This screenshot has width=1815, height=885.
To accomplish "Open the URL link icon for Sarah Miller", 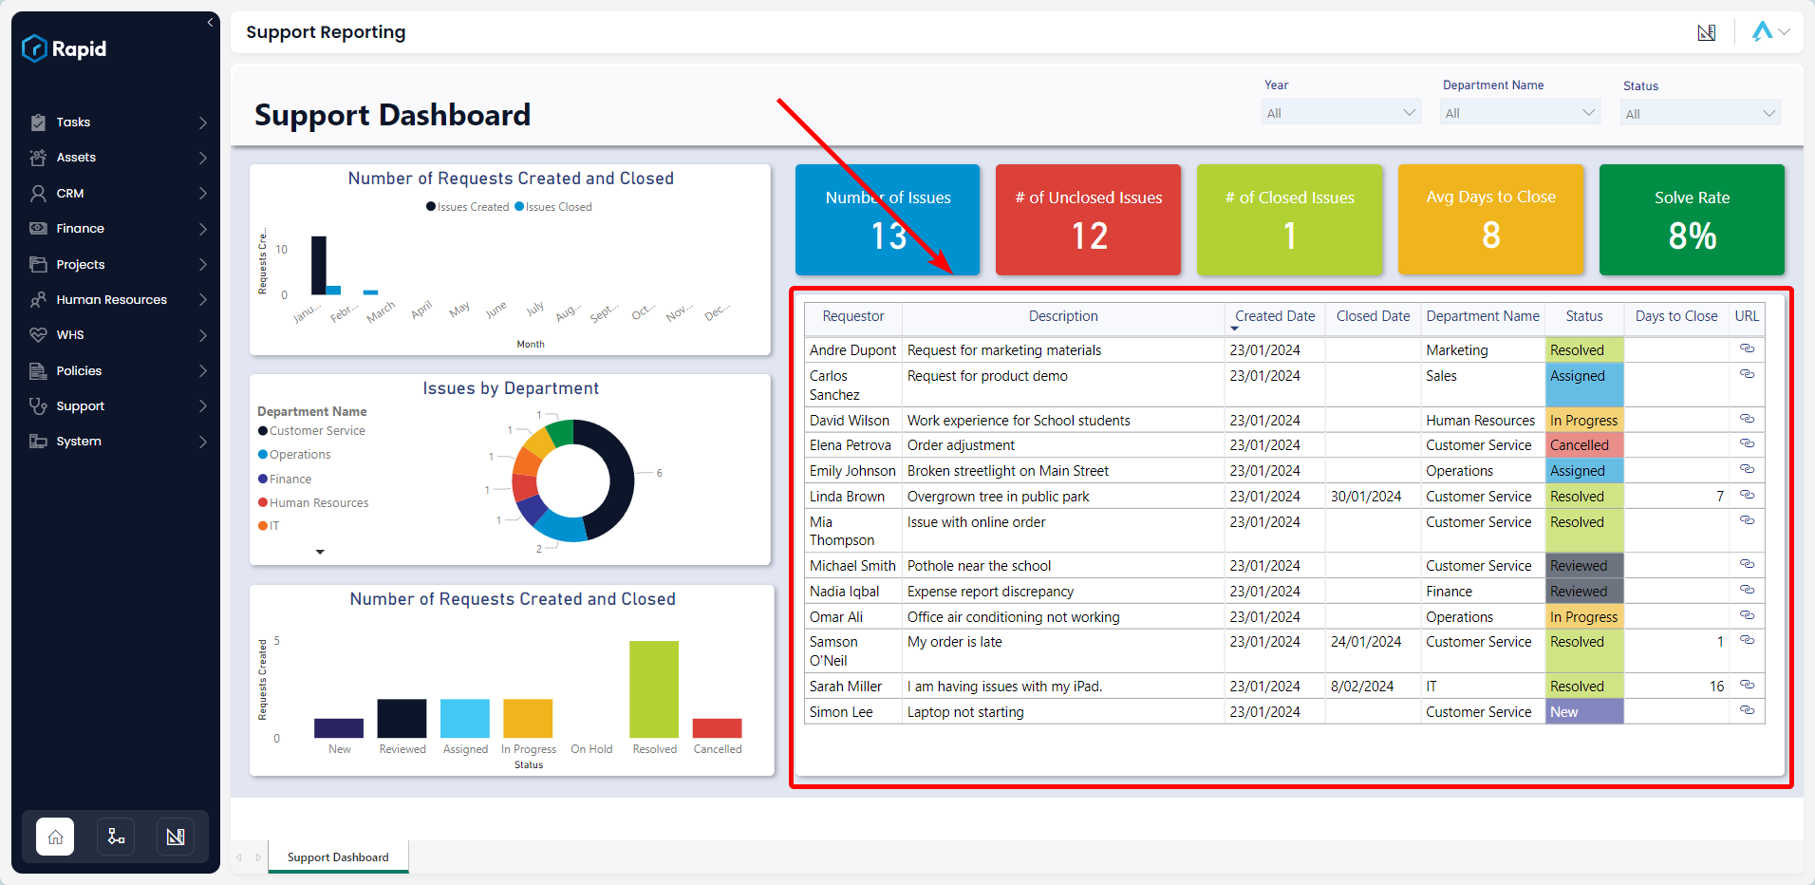I will 1747,685.
